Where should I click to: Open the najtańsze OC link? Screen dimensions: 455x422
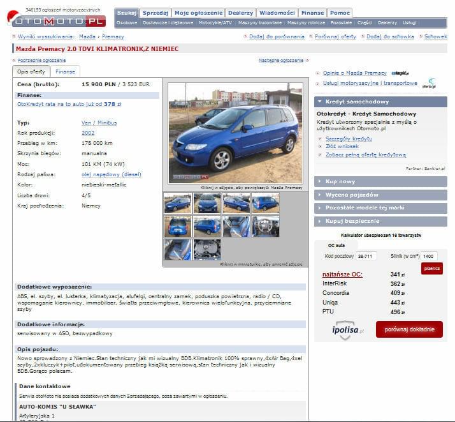[x=342, y=275]
